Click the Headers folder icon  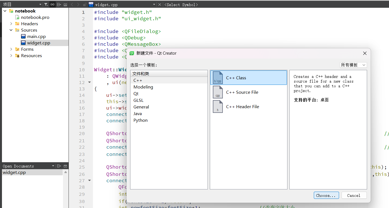17,24
